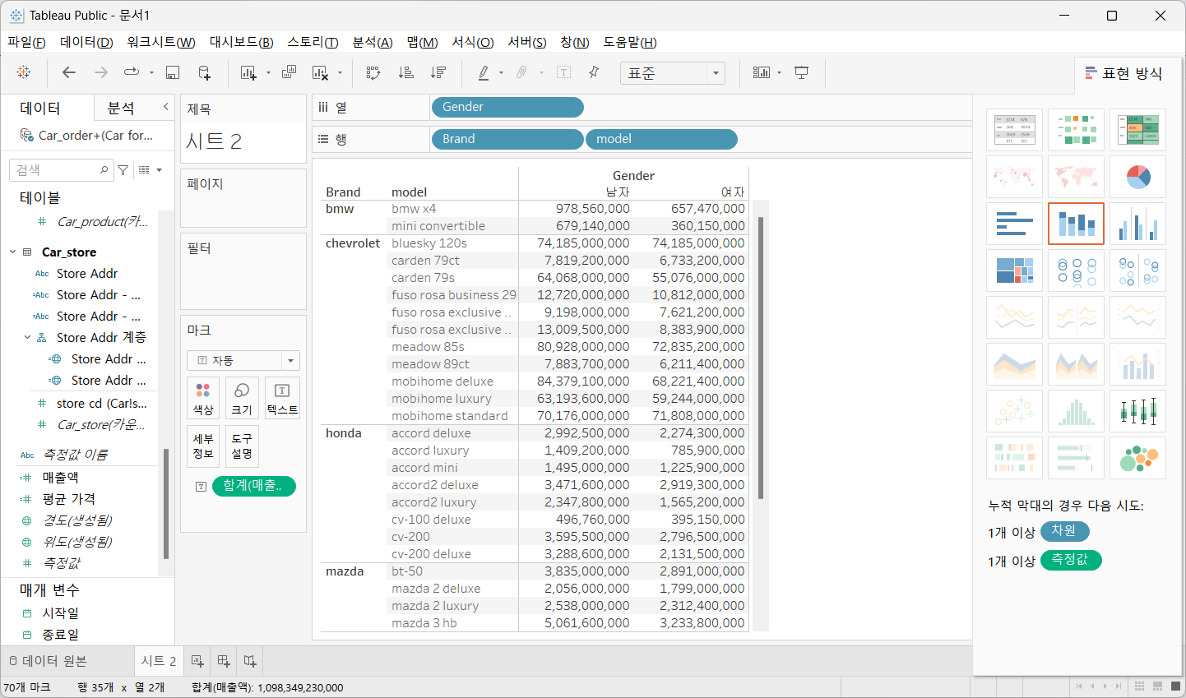This screenshot has width=1186, height=698.
Task: Collapse the Car_store table tree
Action: point(12,252)
